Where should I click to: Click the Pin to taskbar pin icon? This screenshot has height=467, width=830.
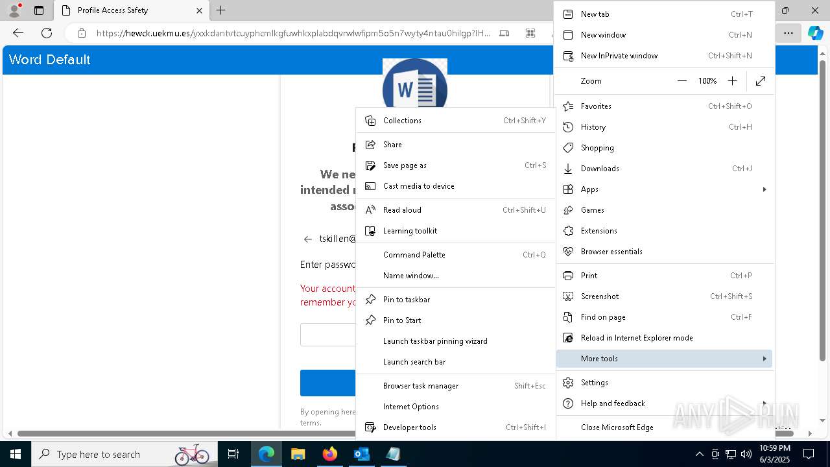pyautogui.click(x=370, y=300)
